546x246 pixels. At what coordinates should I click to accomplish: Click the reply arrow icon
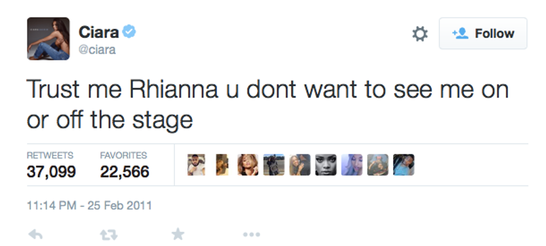pos(35,234)
